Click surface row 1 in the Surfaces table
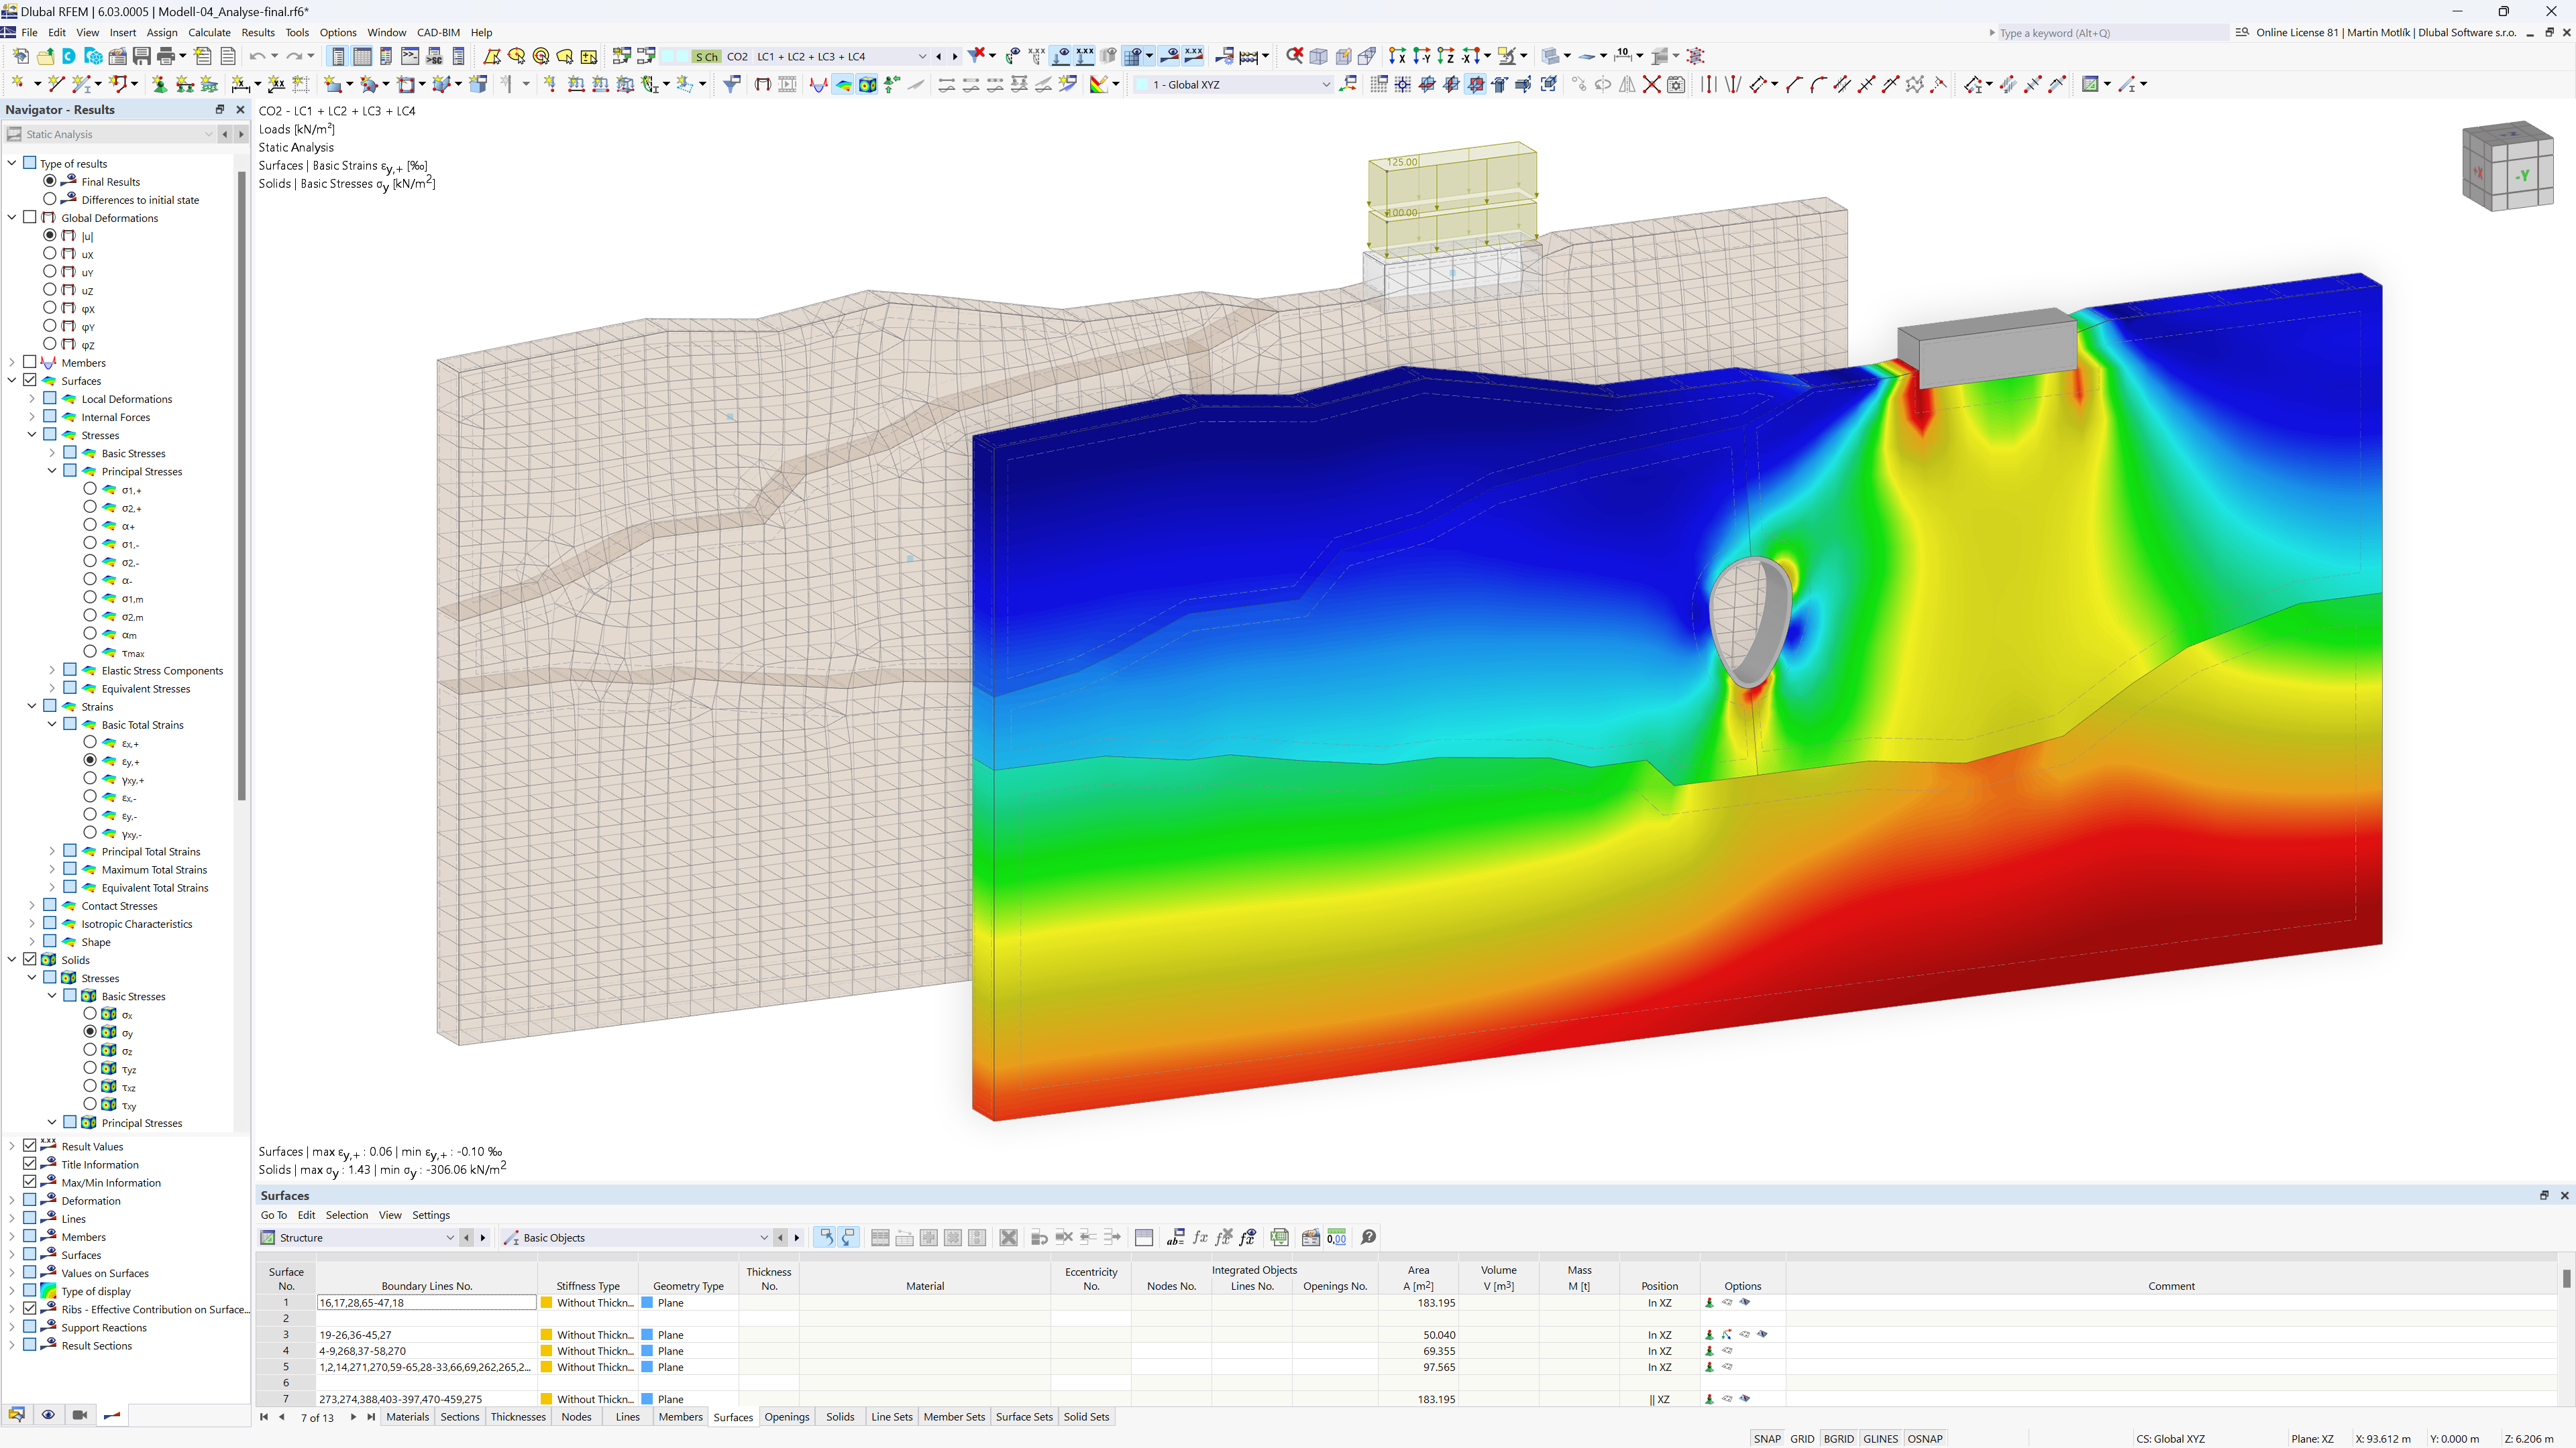This screenshot has height=1448, width=2576. [x=288, y=1303]
